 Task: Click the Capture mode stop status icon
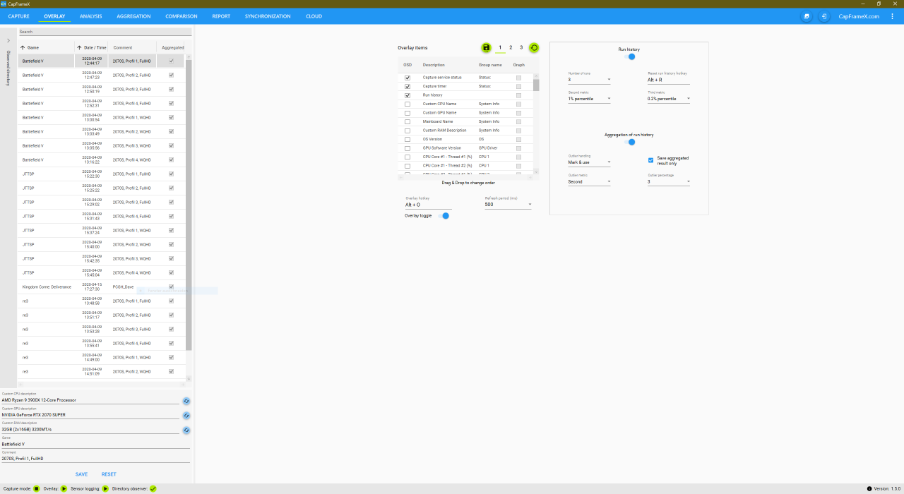37,488
